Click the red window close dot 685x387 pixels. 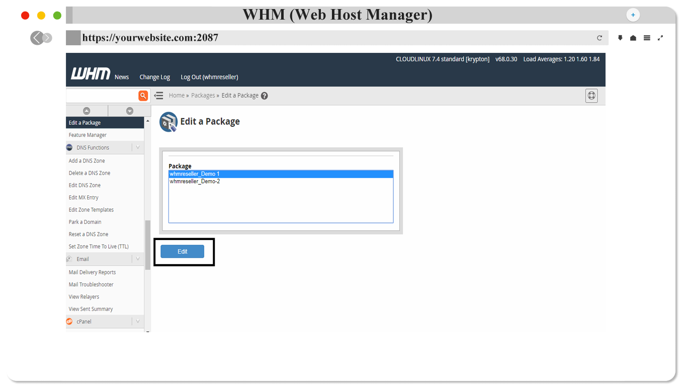pyautogui.click(x=25, y=16)
